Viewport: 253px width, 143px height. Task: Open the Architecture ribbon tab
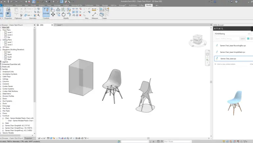coord(8,5)
